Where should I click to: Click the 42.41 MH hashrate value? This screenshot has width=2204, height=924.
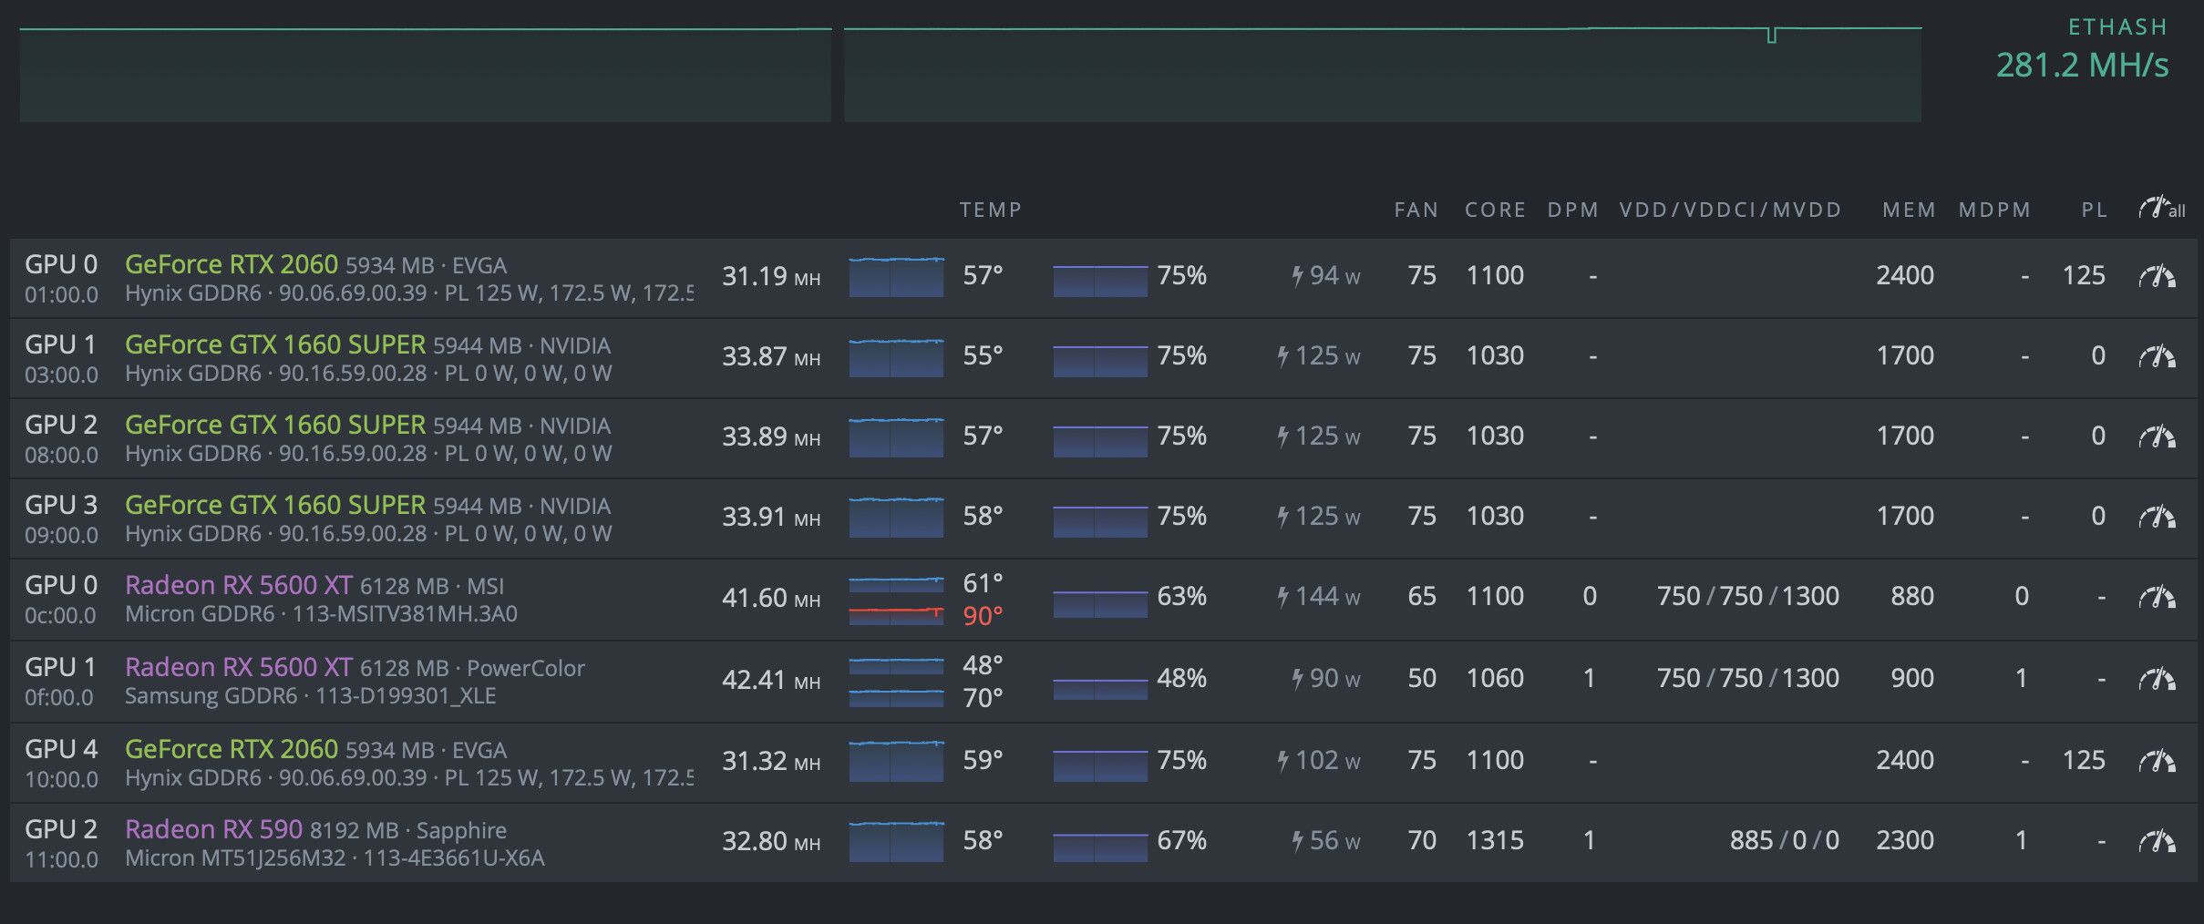click(x=770, y=681)
